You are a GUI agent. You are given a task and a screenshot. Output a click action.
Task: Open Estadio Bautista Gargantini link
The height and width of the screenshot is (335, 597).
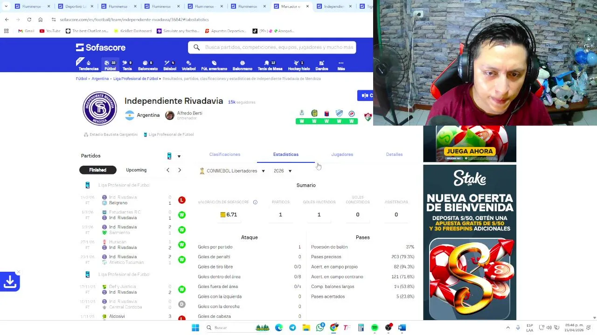[111, 134]
